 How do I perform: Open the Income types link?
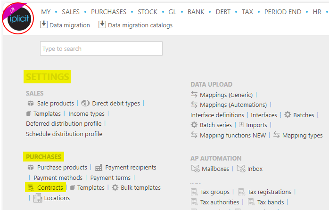point(86,113)
